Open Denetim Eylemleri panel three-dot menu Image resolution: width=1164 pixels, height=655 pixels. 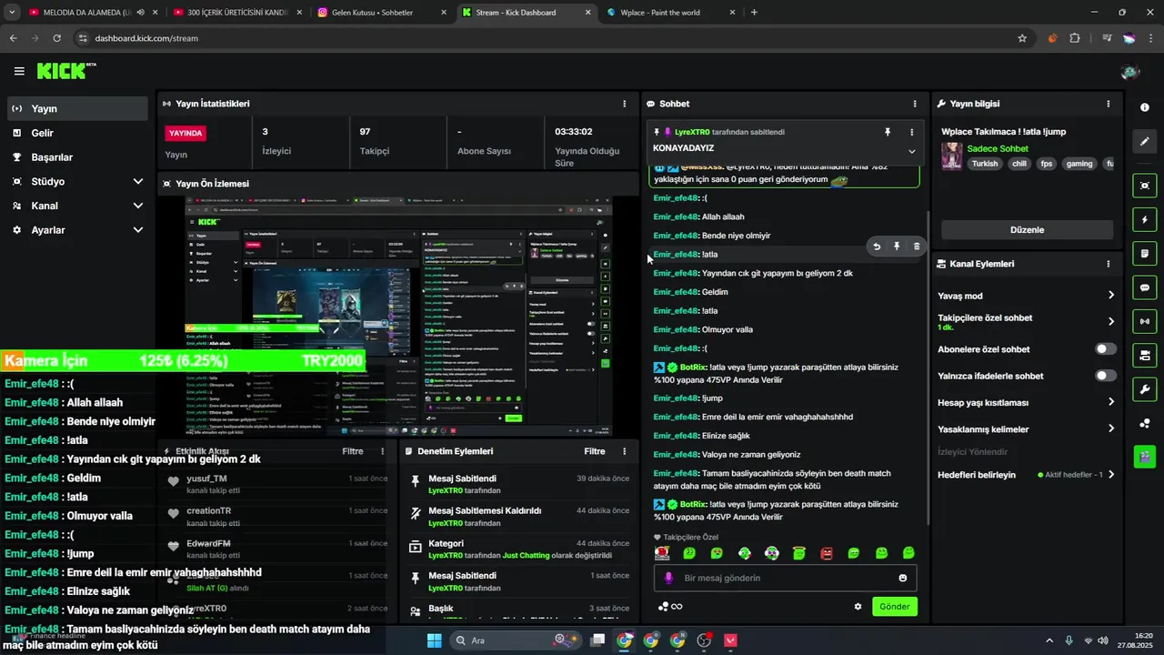[624, 451]
